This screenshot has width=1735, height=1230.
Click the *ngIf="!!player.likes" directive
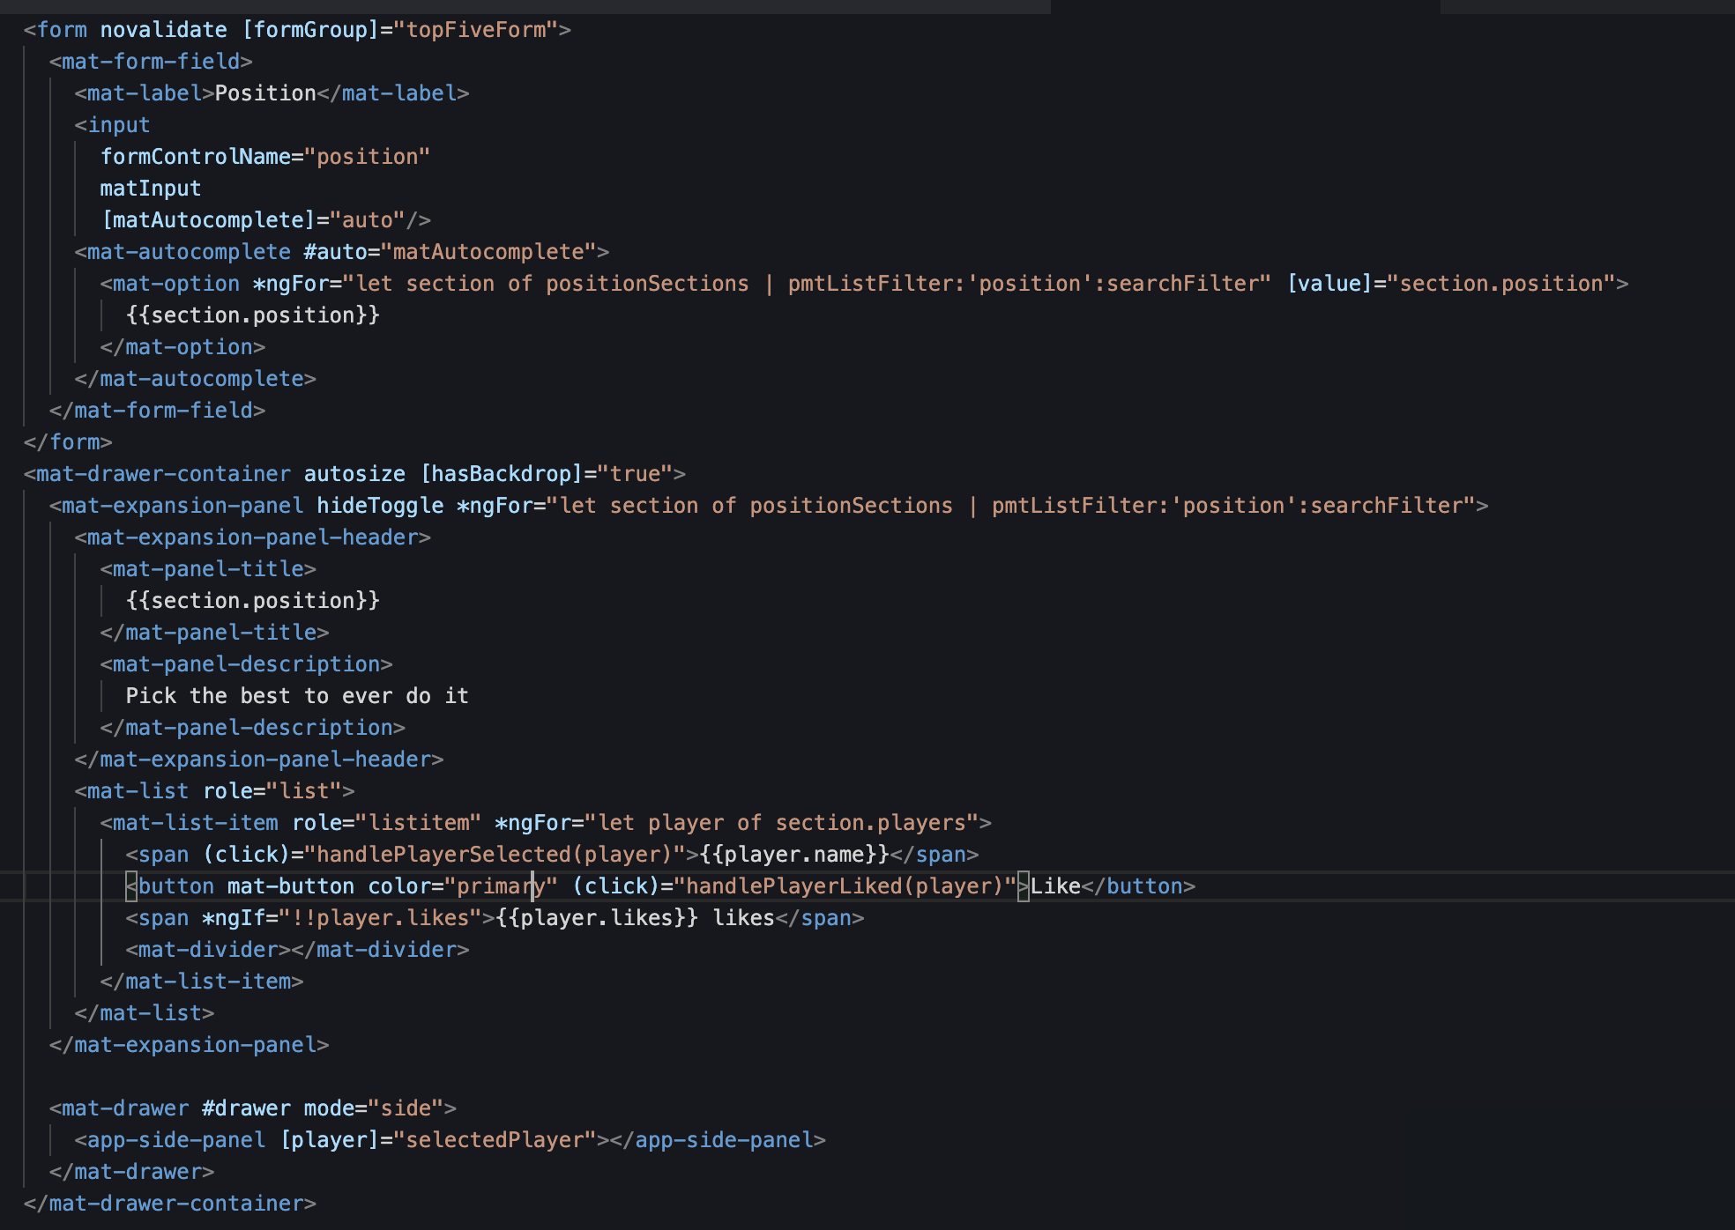[x=342, y=918]
